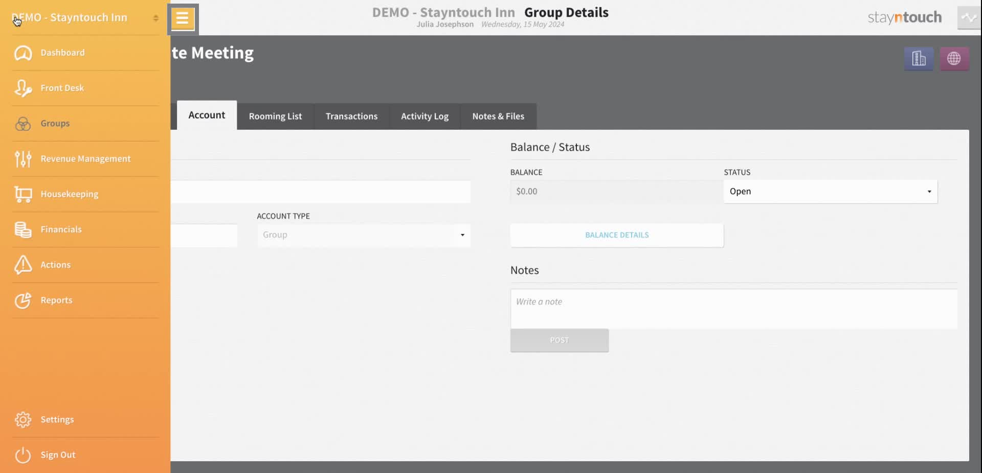Screen dimensions: 982x473
Task: Click the blue company building icon
Action: (x=919, y=59)
